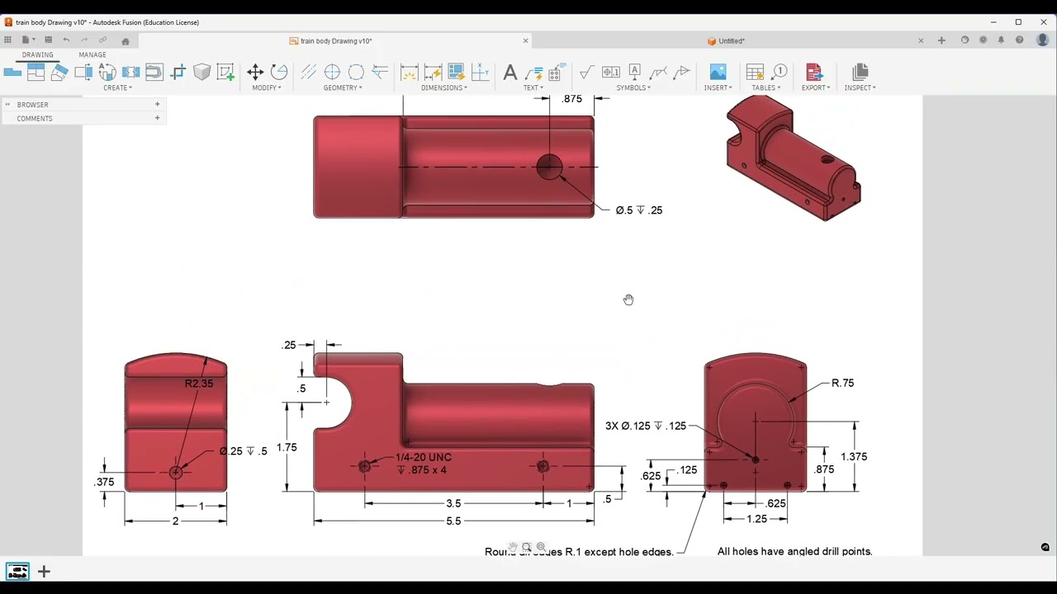
Task: Switch to the DRAWING ribbon tab
Action: click(x=37, y=54)
